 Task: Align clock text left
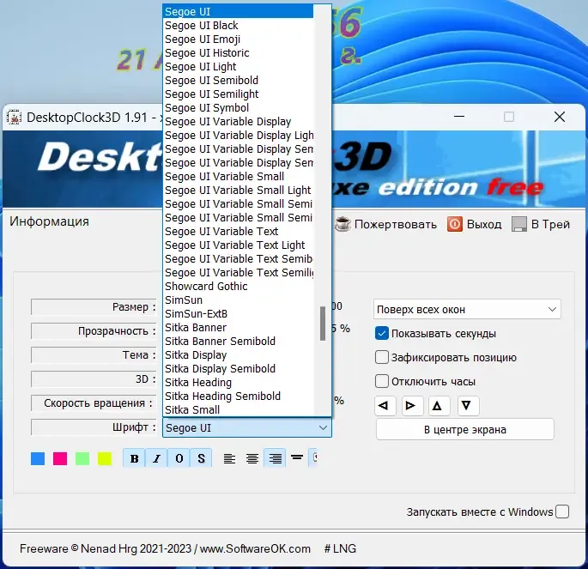[229, 458]
